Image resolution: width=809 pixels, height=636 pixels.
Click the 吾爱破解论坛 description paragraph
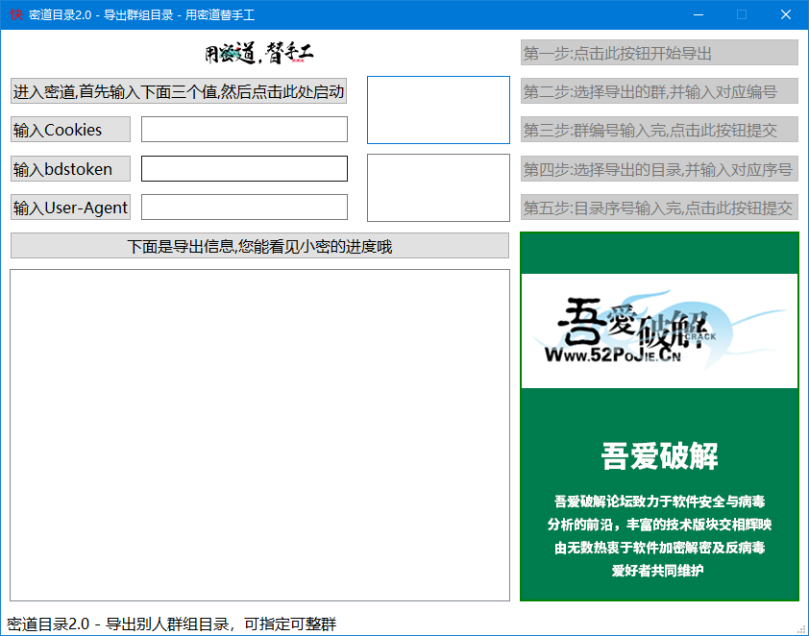click(x=659, y=536)
